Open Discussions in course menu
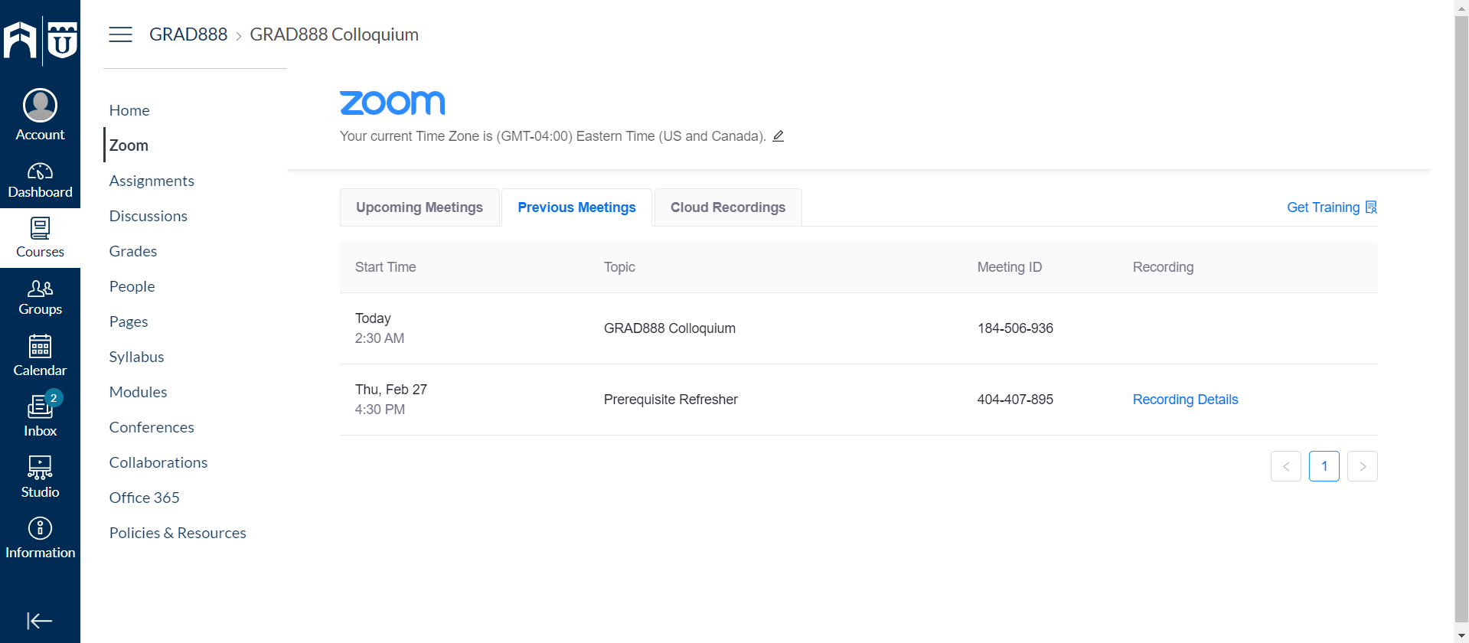The height and width of the screenshot is (643, 1469). (x=149, y=216)
